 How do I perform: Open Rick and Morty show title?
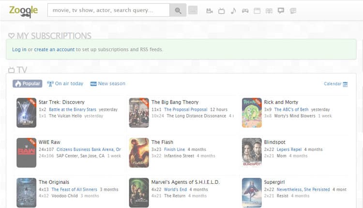[281, 102]
